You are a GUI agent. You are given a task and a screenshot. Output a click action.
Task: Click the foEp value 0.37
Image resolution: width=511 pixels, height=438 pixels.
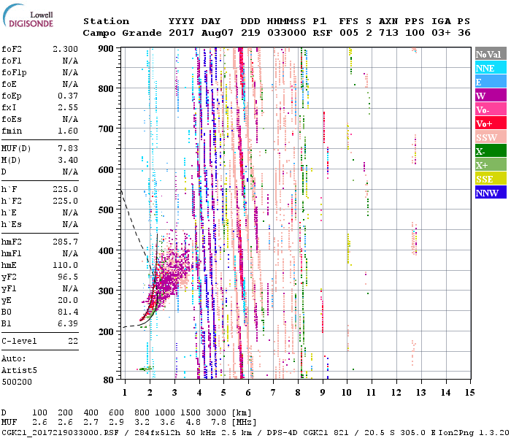click(x=68, y=96)
